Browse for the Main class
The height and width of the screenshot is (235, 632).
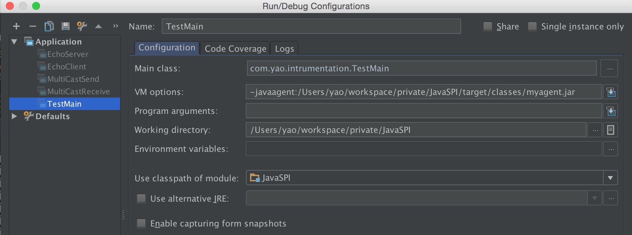[x=610, y=69]
